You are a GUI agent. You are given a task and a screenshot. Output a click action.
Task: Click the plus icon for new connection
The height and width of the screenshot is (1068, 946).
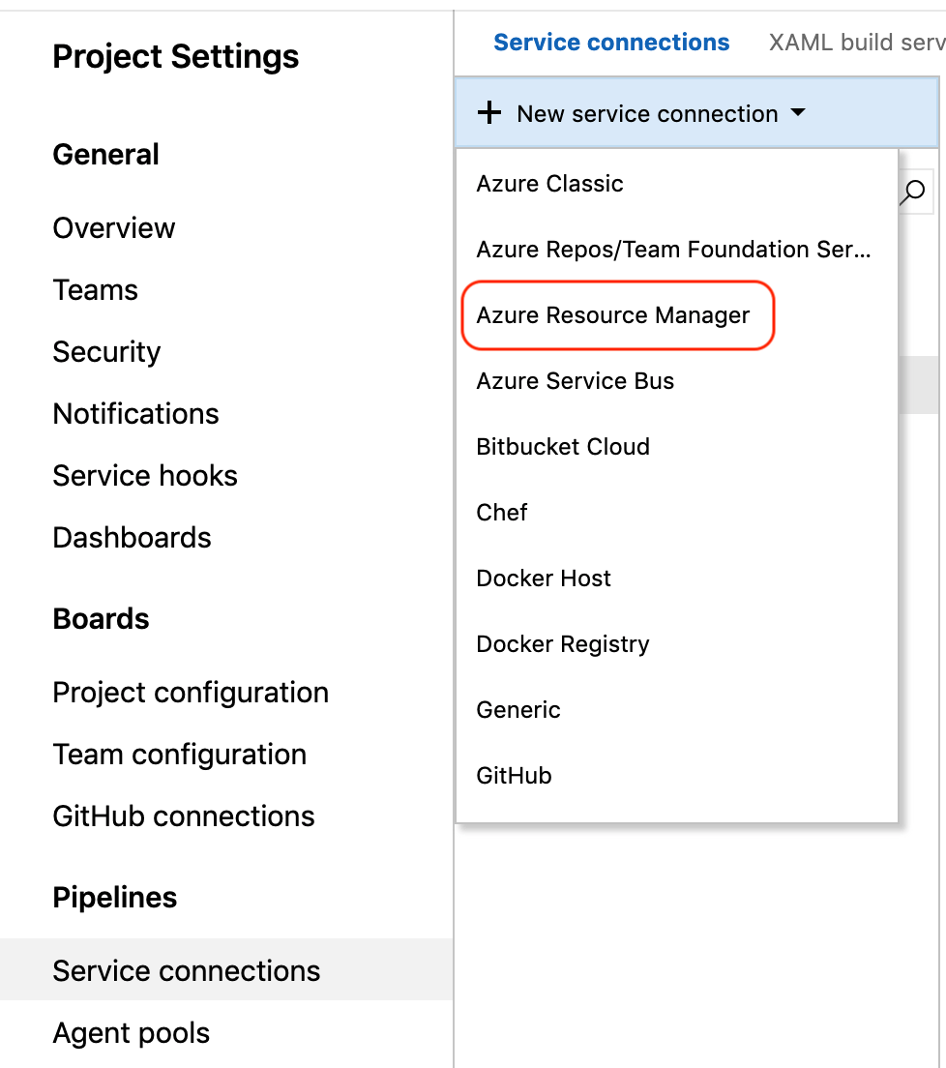490,114
